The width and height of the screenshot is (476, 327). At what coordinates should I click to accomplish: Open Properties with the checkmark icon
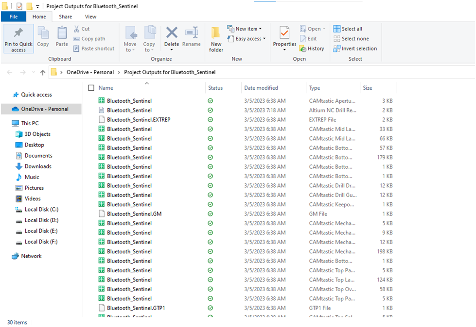(x=284, y=33)
